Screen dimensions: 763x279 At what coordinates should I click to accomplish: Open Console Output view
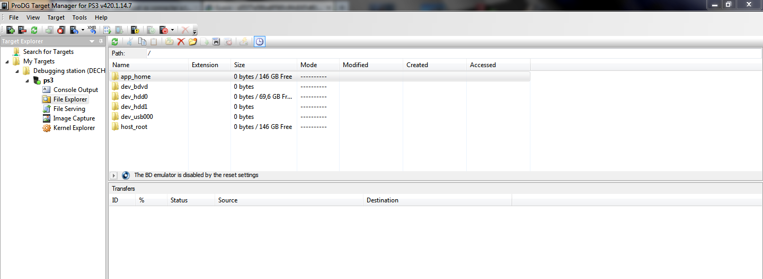point(76,90)
